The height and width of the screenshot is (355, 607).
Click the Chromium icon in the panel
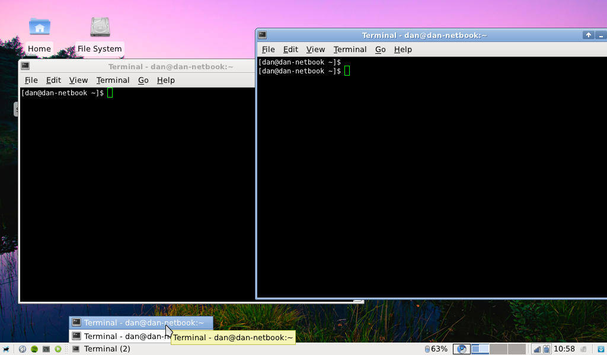pos(461,349)
